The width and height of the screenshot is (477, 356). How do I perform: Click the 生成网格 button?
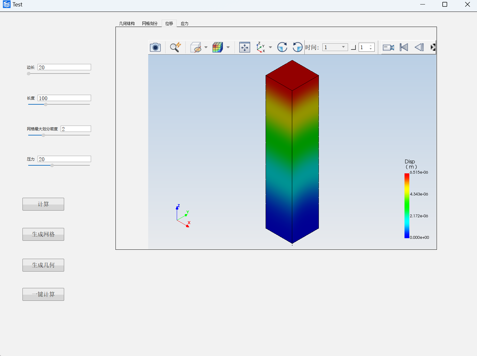[x=43, y=234]
